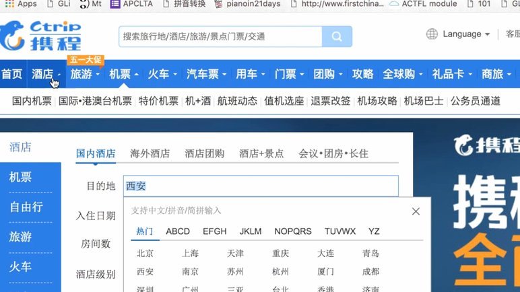This screenshot has width=520, height=292.
Task: Switch city list to ABCD tab
Action: (178, 231)
